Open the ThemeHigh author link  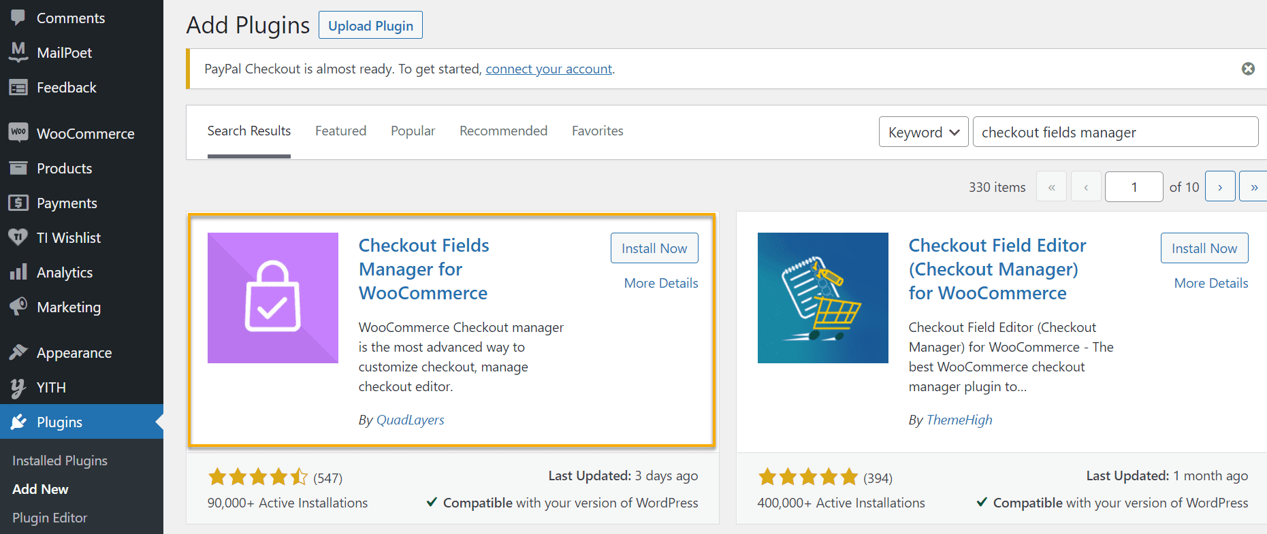pyautogui.click(x=959, y=420)
